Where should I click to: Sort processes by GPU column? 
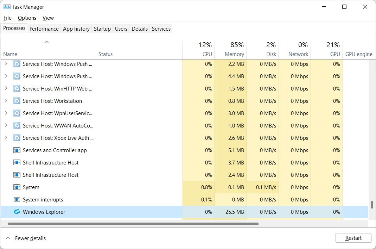pos(327,49)
